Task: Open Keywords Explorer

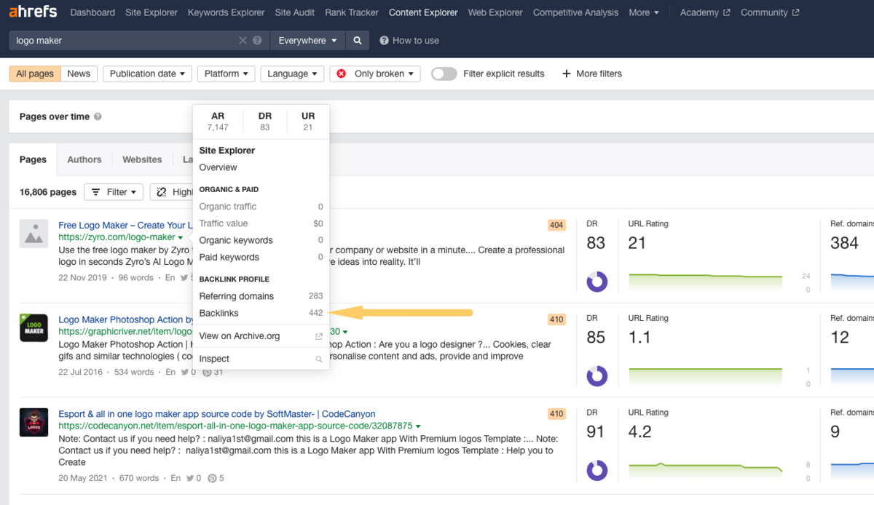Action: click(x=226, y=12)
